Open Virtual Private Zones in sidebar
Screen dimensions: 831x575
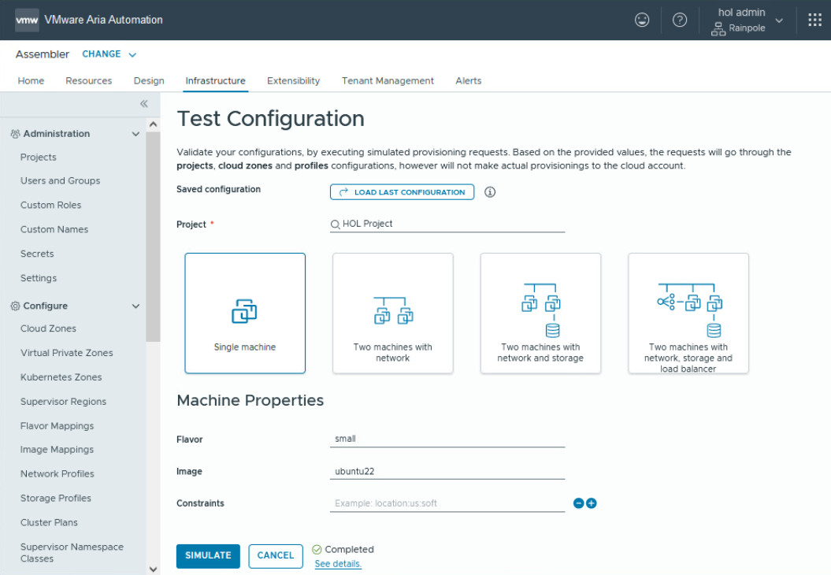66,354
